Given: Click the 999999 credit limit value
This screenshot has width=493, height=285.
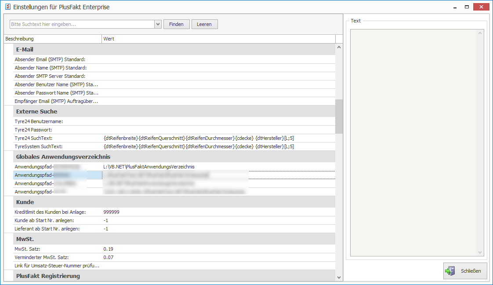Looking at the screenshot, I should (111, 212).
